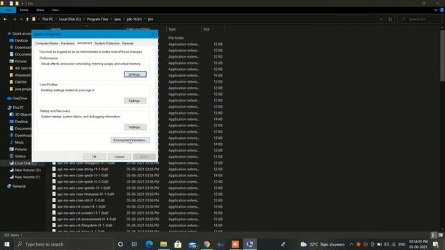Expand address bar history dropdown

tap(381, 19)
